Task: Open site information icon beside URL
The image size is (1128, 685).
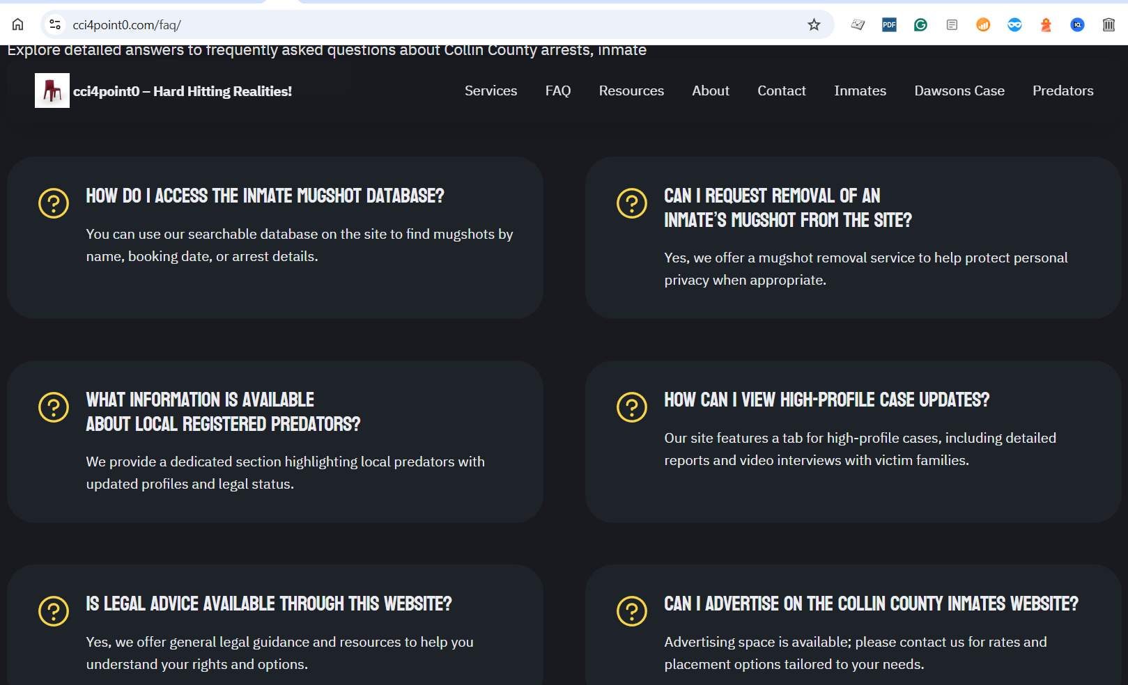Action: pyautogui.click(x=55, y=24)
